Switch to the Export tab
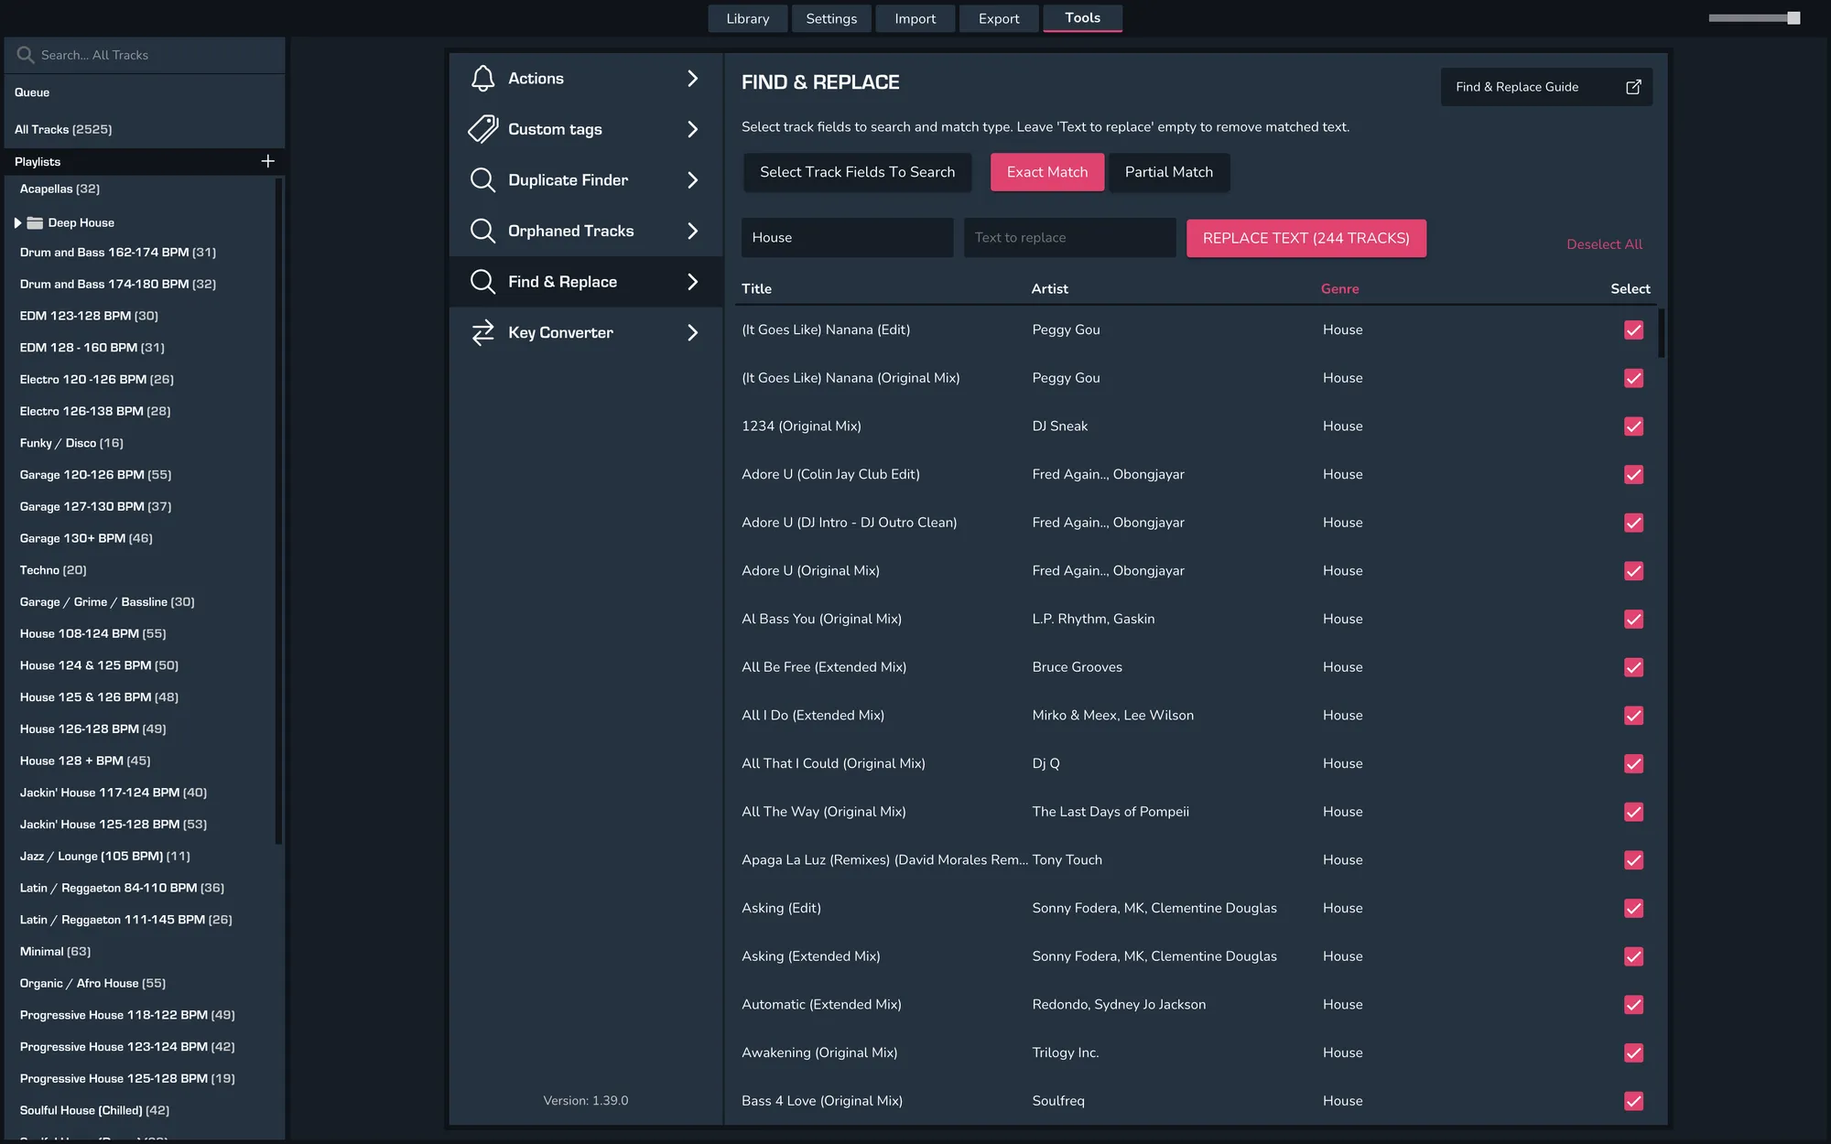Screen dimensions: 1831x1144 click(998, 18)
